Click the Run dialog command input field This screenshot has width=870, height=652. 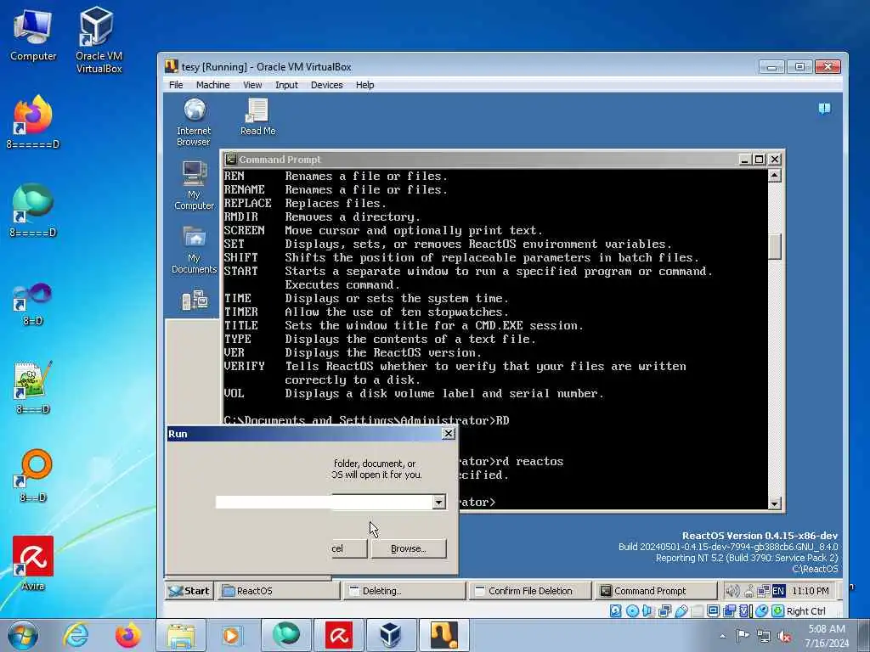pos(324,503)
